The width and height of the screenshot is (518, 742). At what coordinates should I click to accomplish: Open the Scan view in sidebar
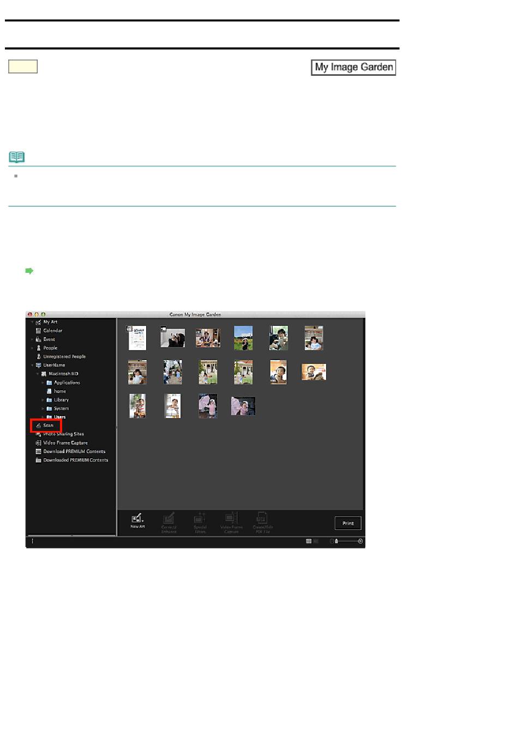[45, 426]
